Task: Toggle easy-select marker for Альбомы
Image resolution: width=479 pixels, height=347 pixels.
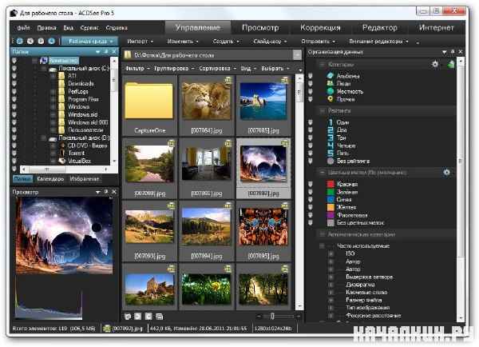Action: click(311, 76)
